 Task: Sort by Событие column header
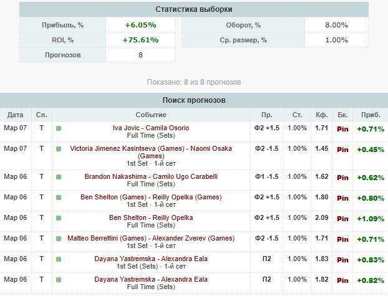click(150, 115)
